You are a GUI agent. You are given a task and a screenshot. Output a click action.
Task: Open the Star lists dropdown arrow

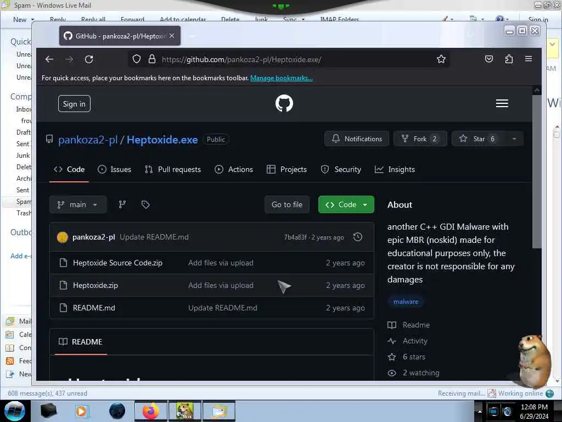coord(514,139)
